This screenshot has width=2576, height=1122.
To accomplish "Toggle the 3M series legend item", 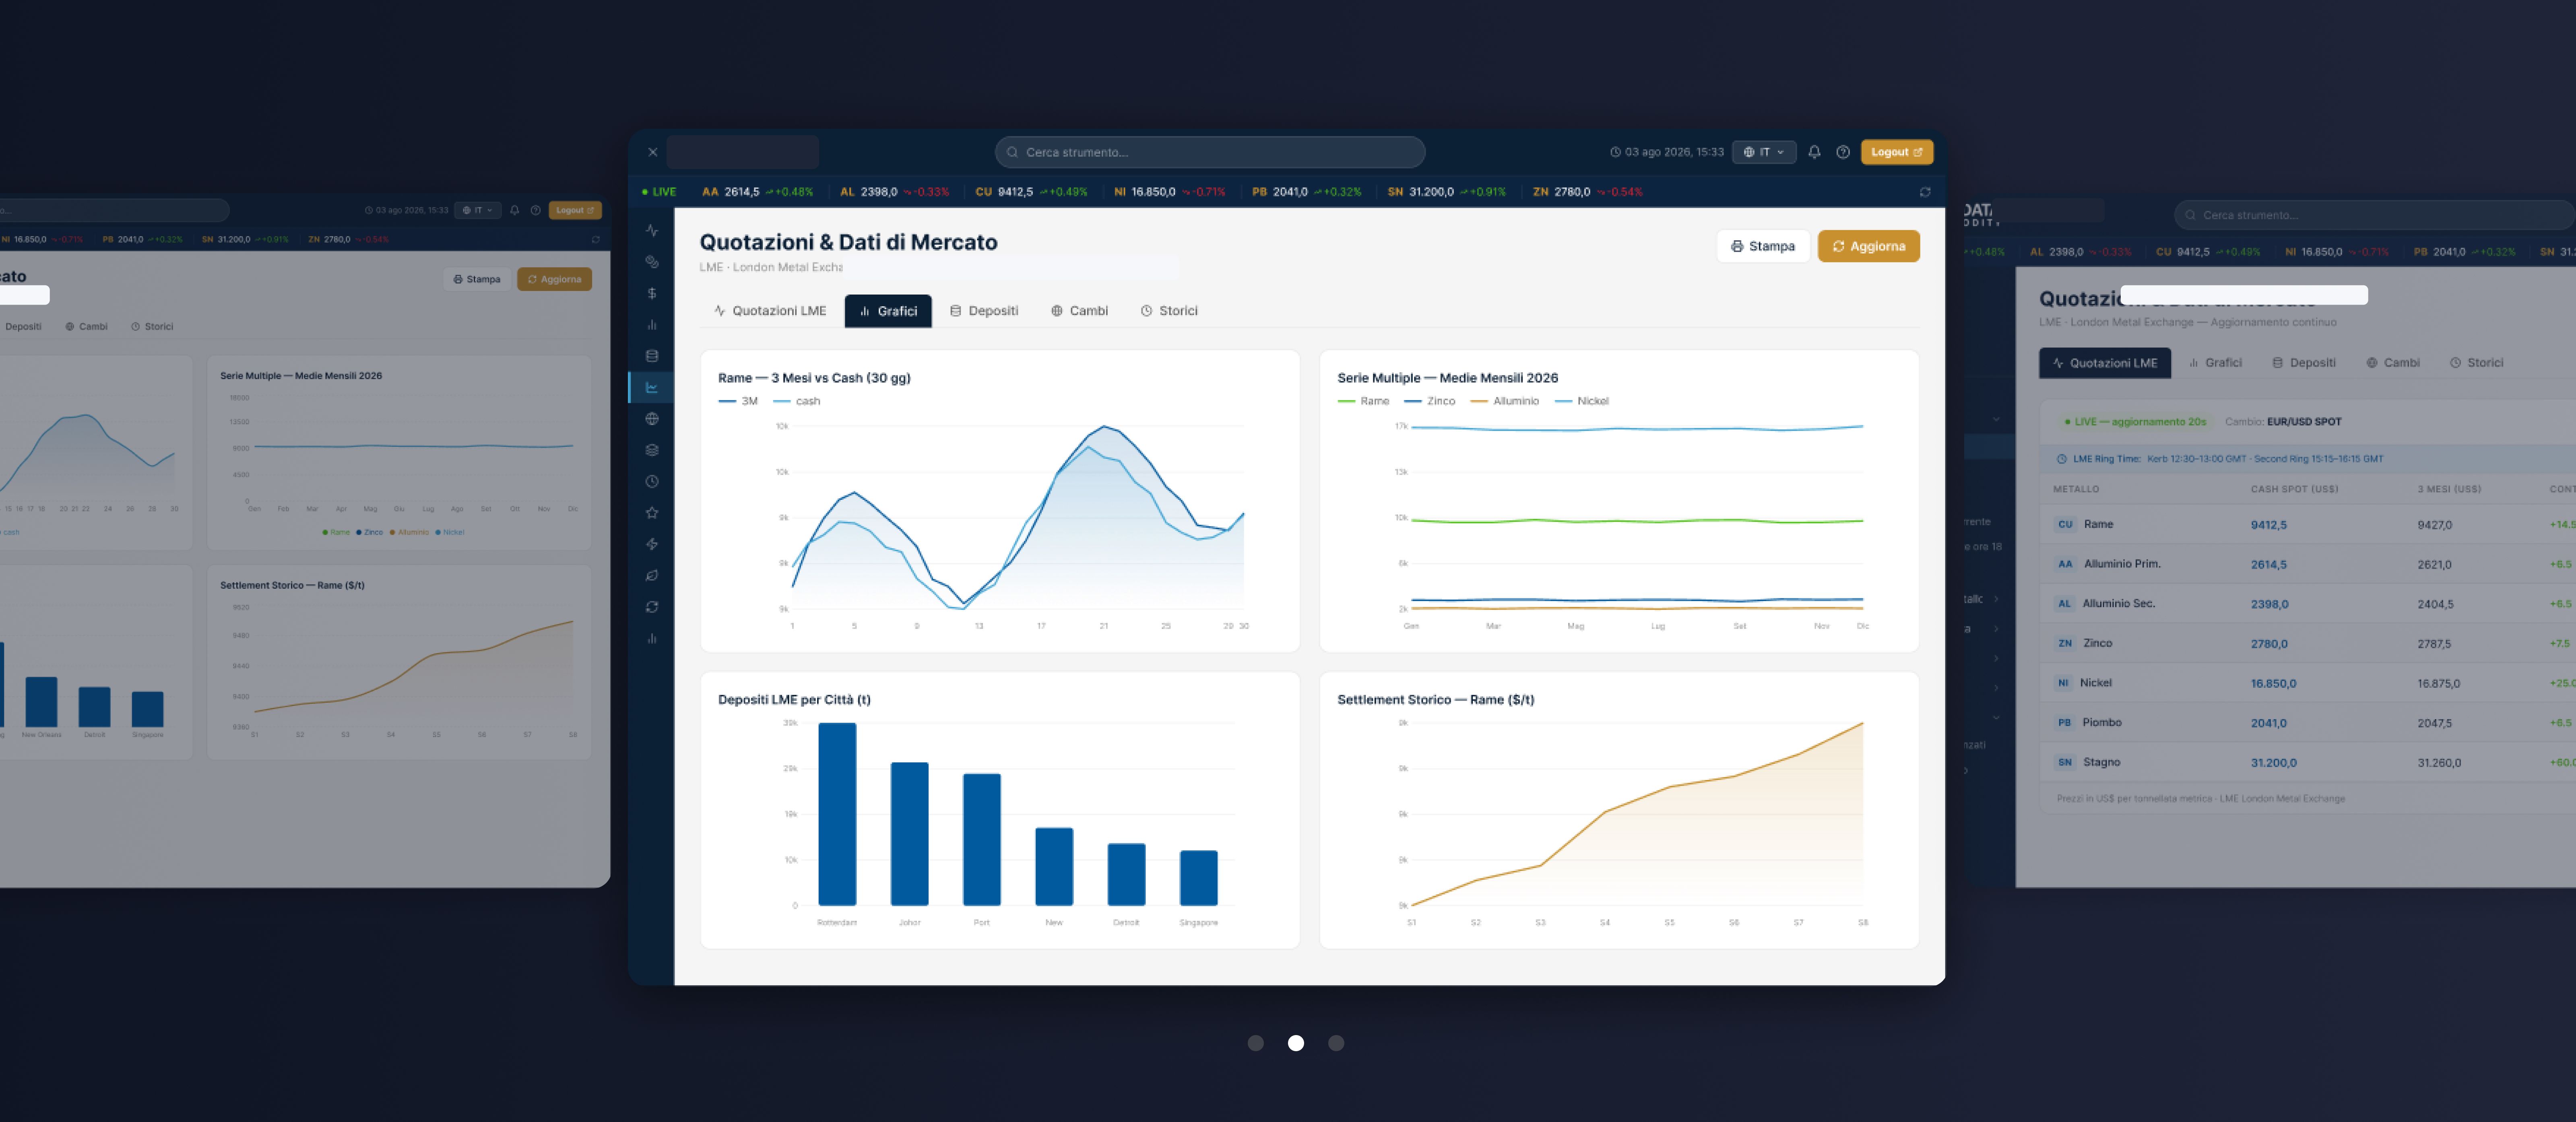I will (x=738, y=401).
